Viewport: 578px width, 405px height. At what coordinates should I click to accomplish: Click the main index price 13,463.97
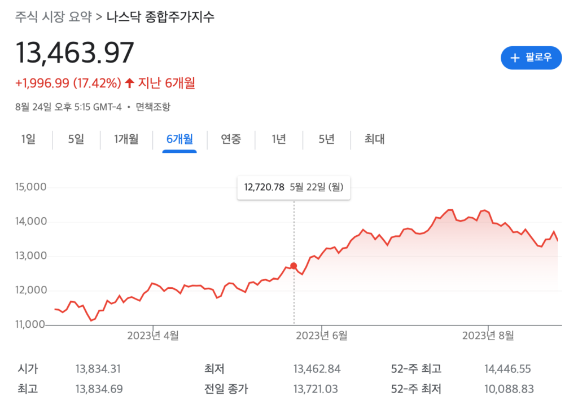[73, 52]
